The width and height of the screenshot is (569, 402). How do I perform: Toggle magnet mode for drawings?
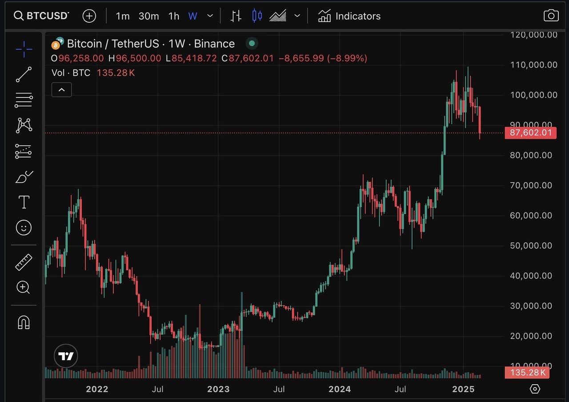(24, 322)
